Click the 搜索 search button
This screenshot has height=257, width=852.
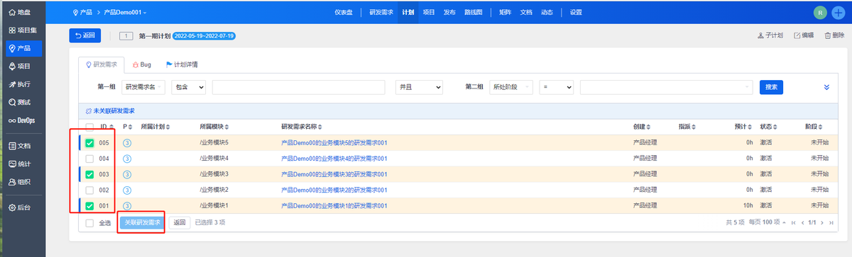tap(771, 87)
